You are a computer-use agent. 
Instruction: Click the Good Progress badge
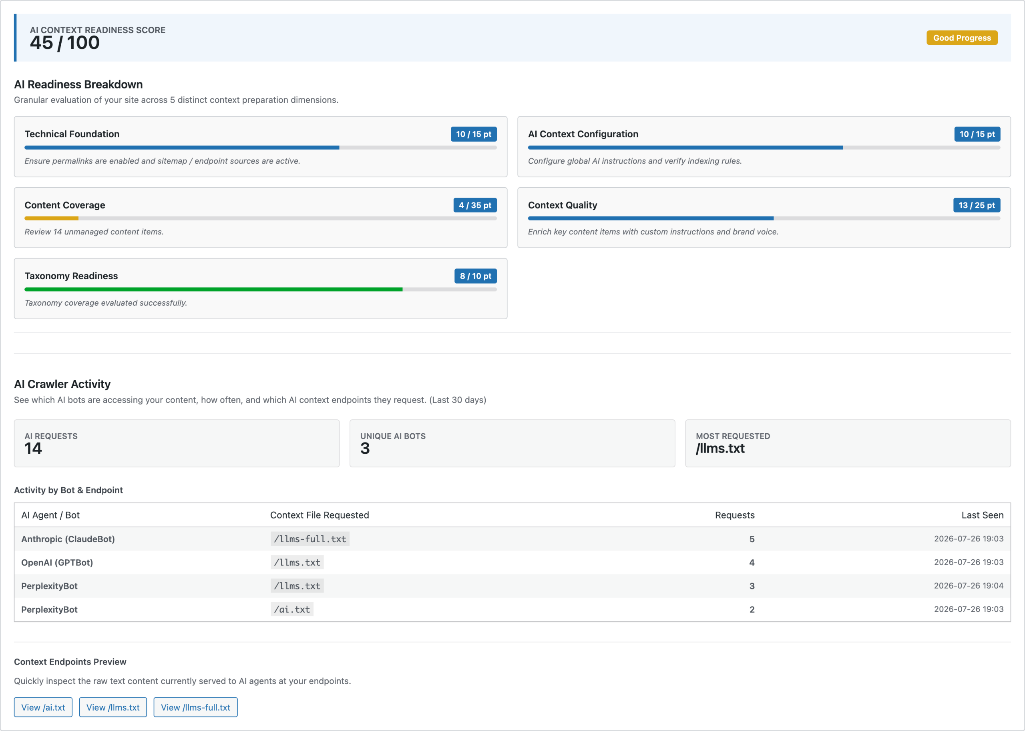pos(961,38)
